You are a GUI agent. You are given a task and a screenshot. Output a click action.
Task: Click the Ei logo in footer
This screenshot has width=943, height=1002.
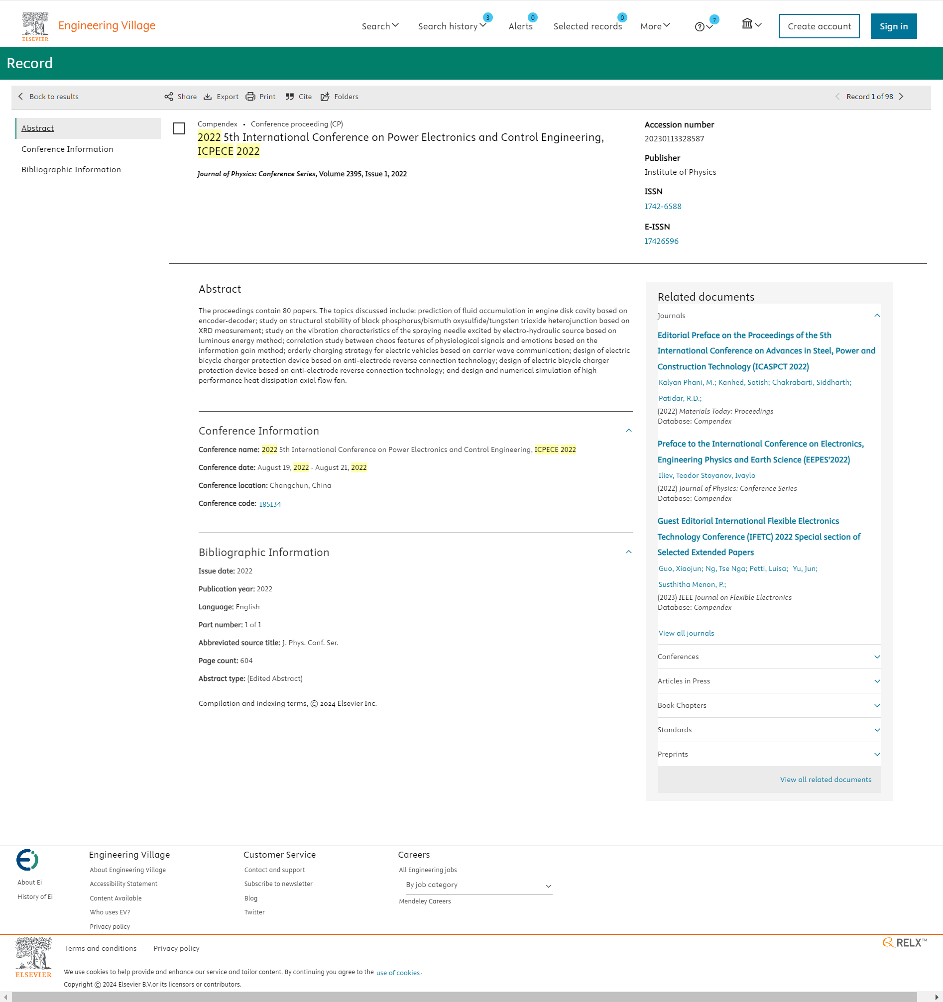pos(27,860)
